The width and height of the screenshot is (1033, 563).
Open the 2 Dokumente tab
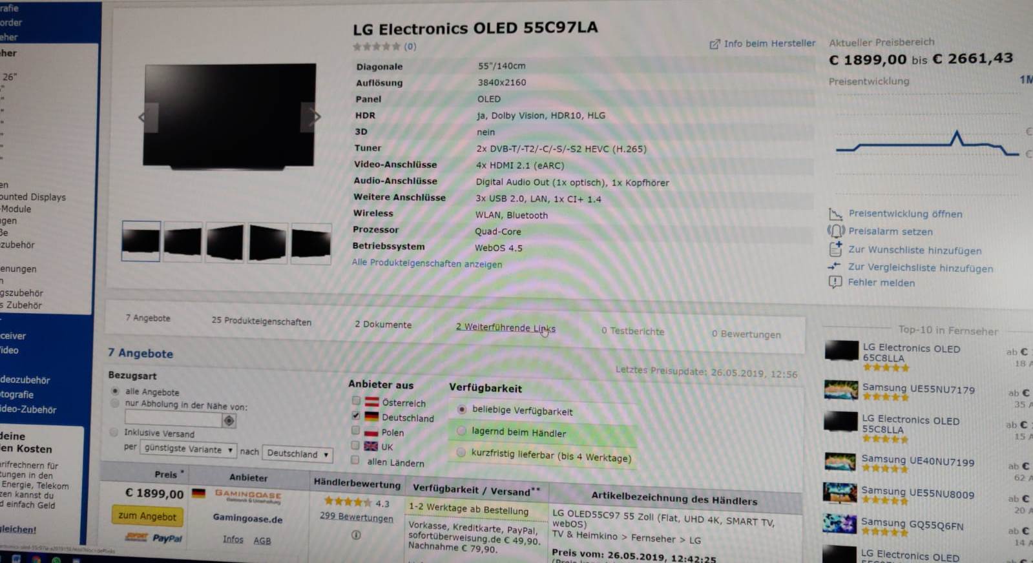tap(383, 324)
